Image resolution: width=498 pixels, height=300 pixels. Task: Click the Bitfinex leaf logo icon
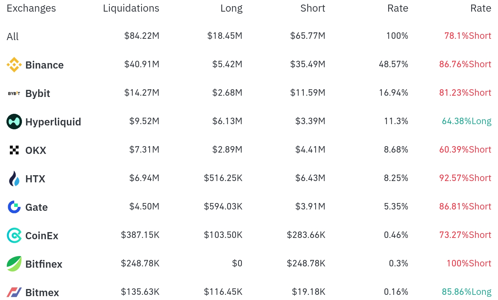click(14, 264)
